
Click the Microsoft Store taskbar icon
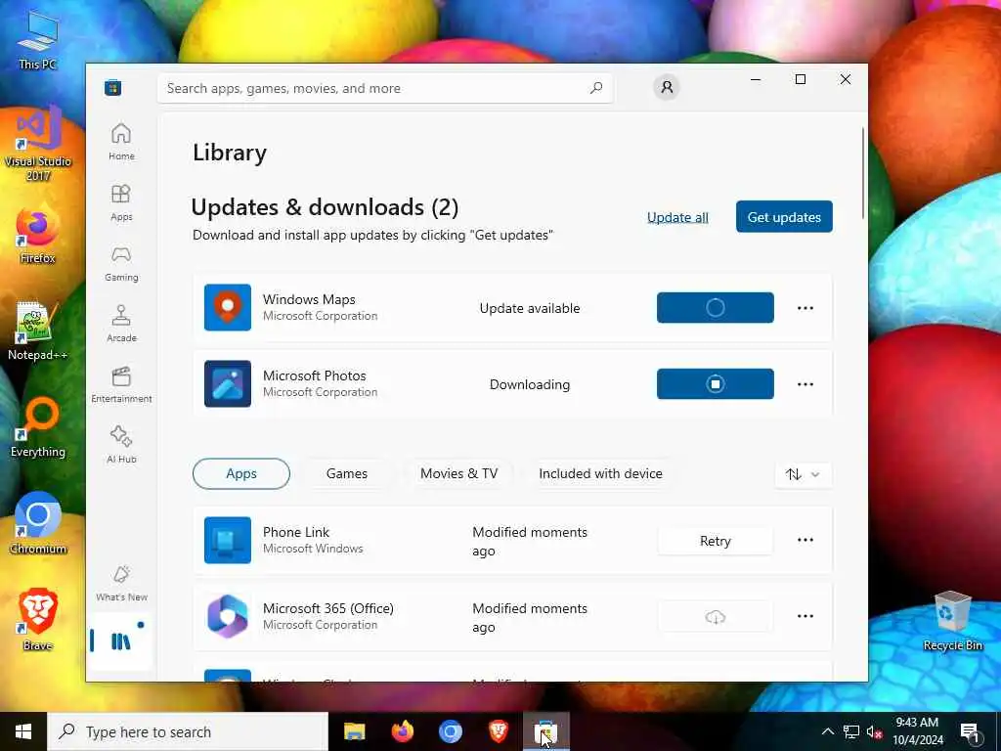pyautogui.click(x=545, y=731)
